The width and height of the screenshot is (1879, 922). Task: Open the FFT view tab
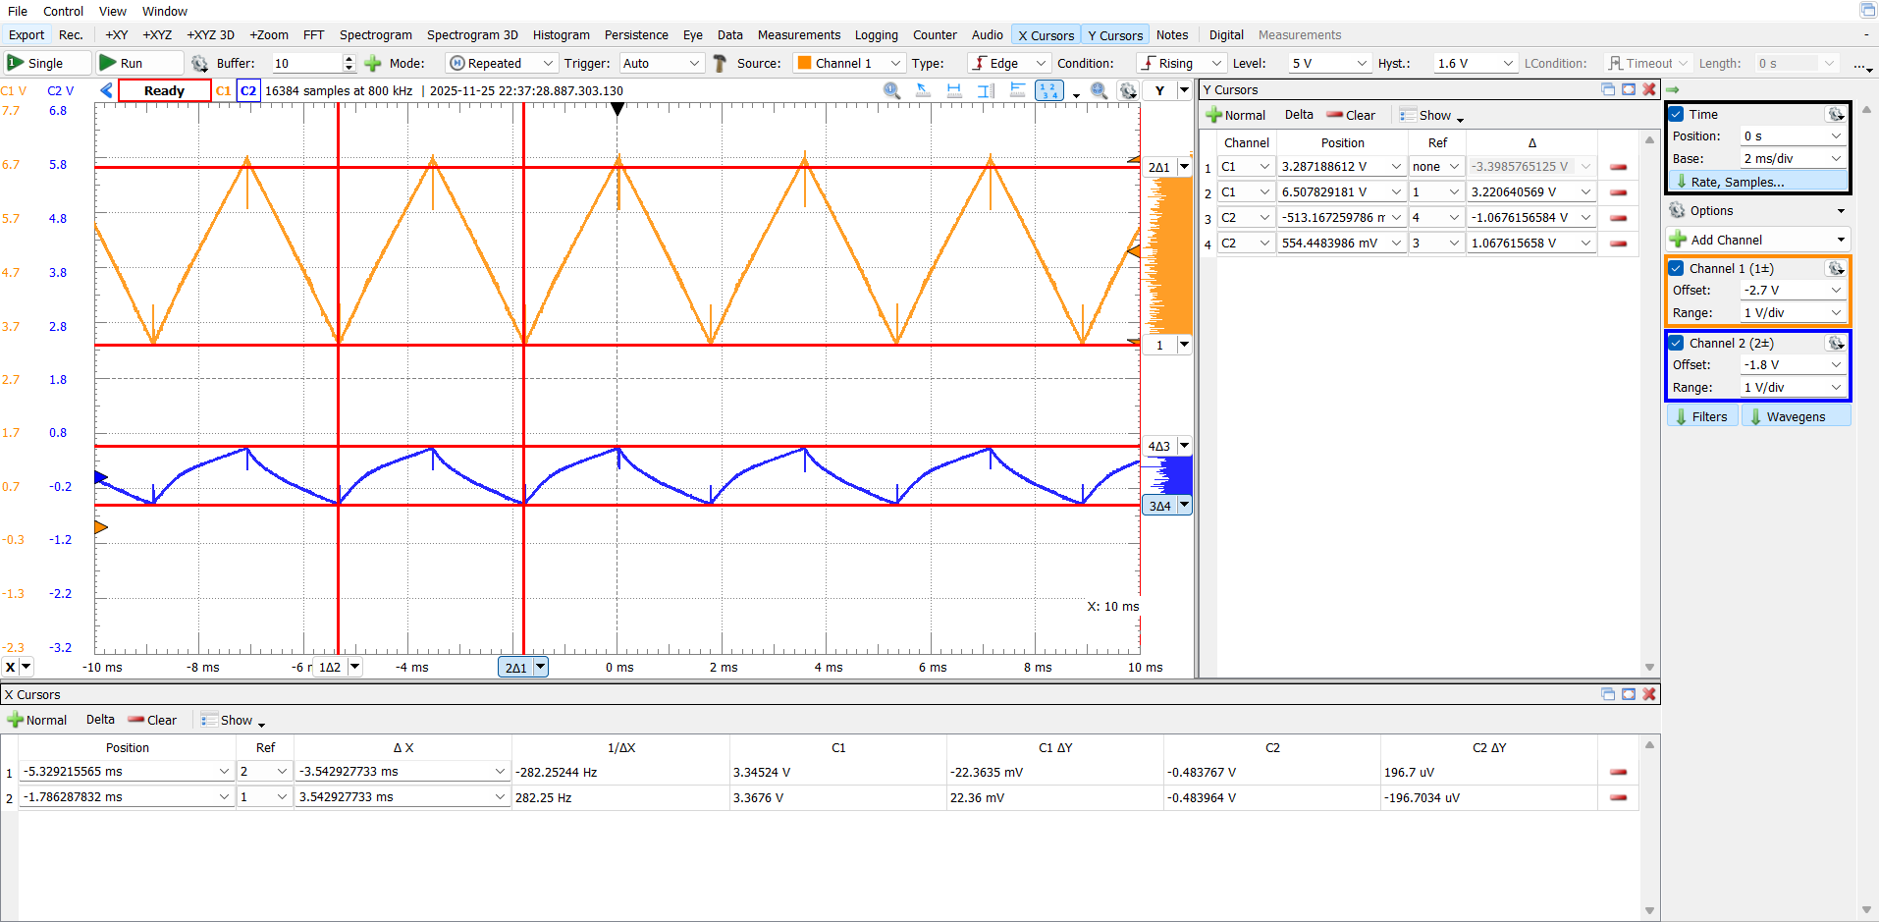pyautogui.click(x=313, y=34)
